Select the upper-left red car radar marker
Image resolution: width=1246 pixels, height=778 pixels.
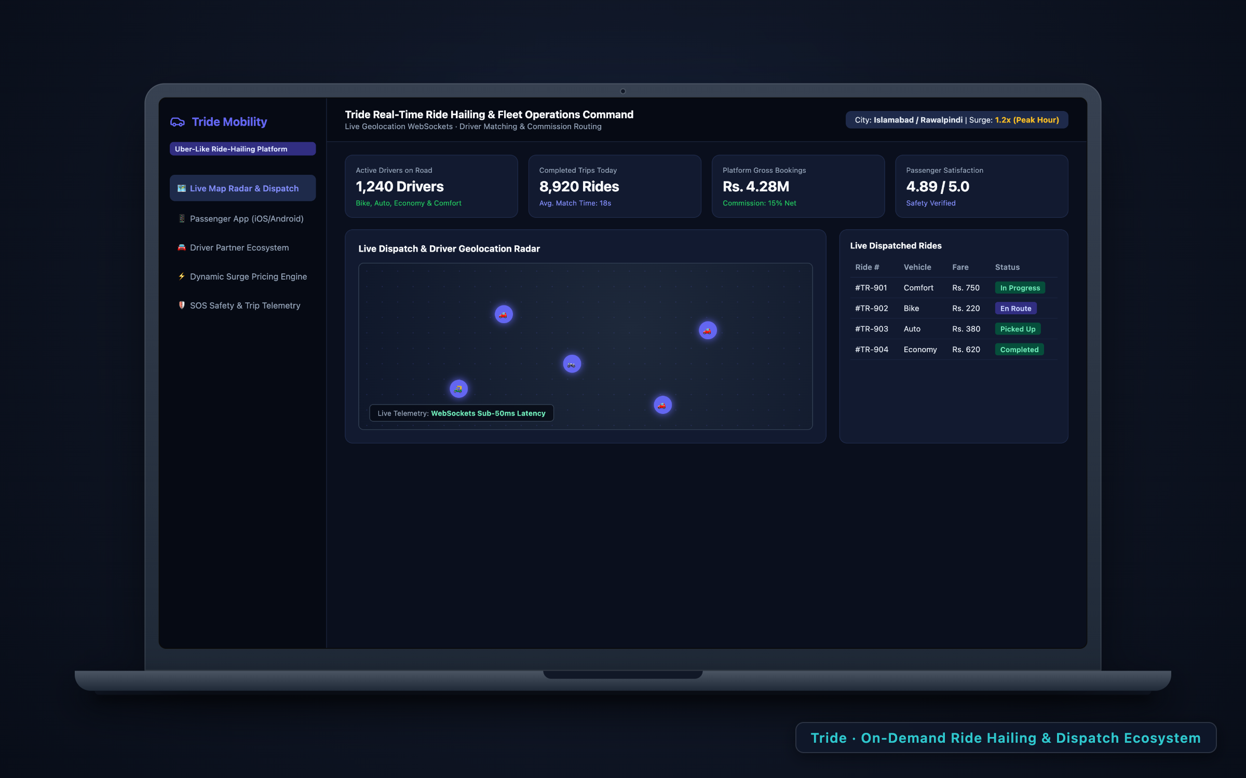click(504, 314)
